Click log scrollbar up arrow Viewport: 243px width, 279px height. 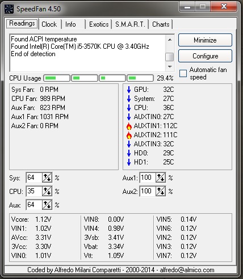pyautogui.click(x=170, y=40)
